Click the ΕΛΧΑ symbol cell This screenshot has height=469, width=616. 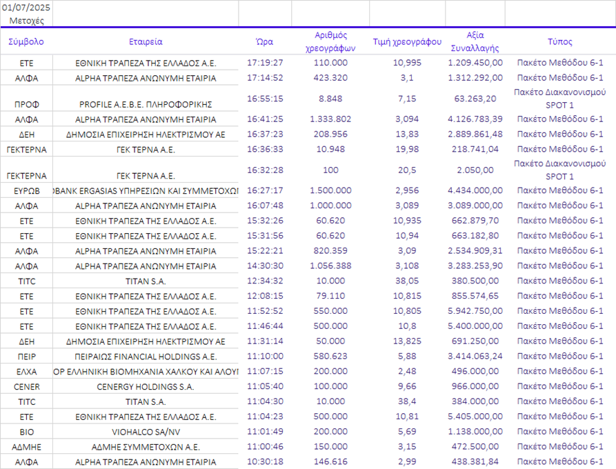point(26,372)
